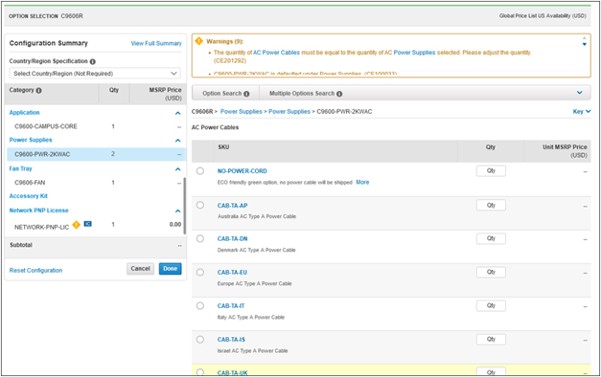Image resolution: width=601 pixels, height=377 pixels.
Task: Open the Option Search tab
Action: click(226, 94)
